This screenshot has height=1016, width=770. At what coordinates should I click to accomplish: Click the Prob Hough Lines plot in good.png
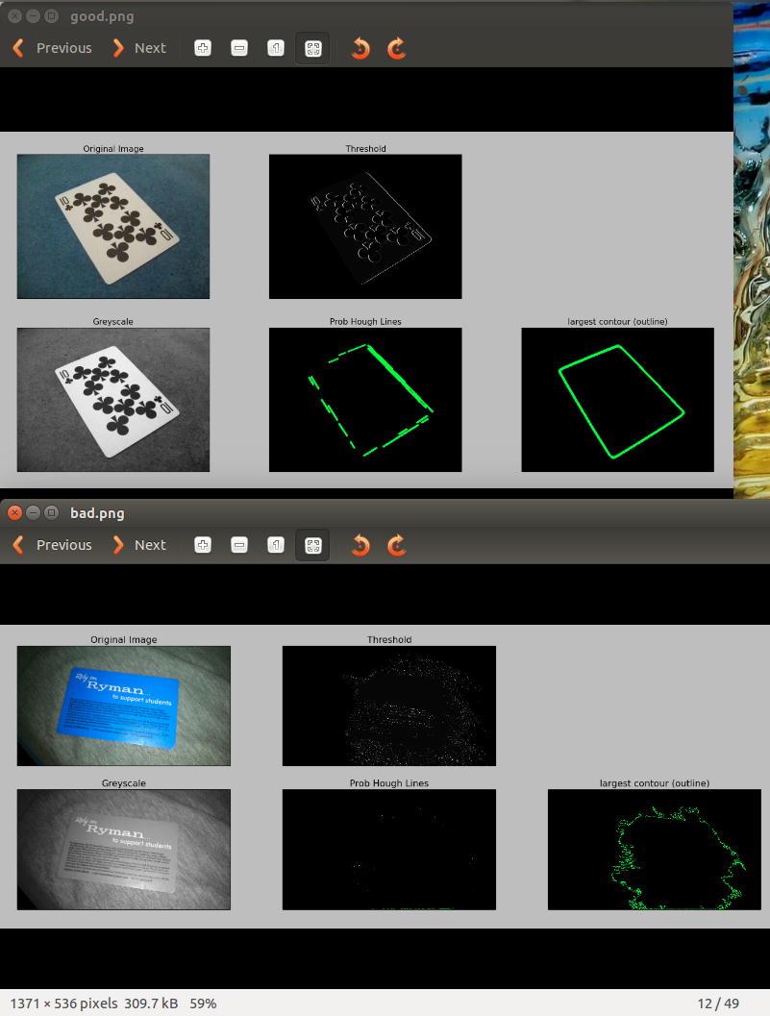tap(365, 400)
